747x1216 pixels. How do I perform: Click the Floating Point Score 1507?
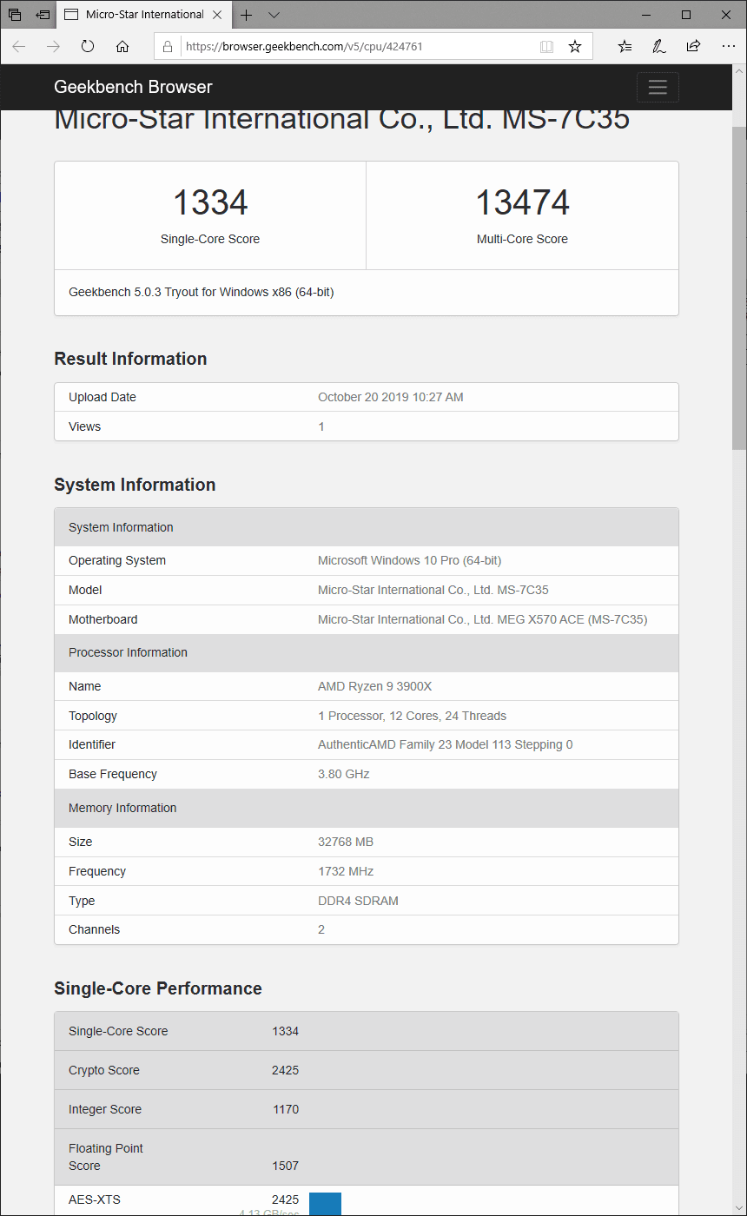click(x=285, y=1166)
